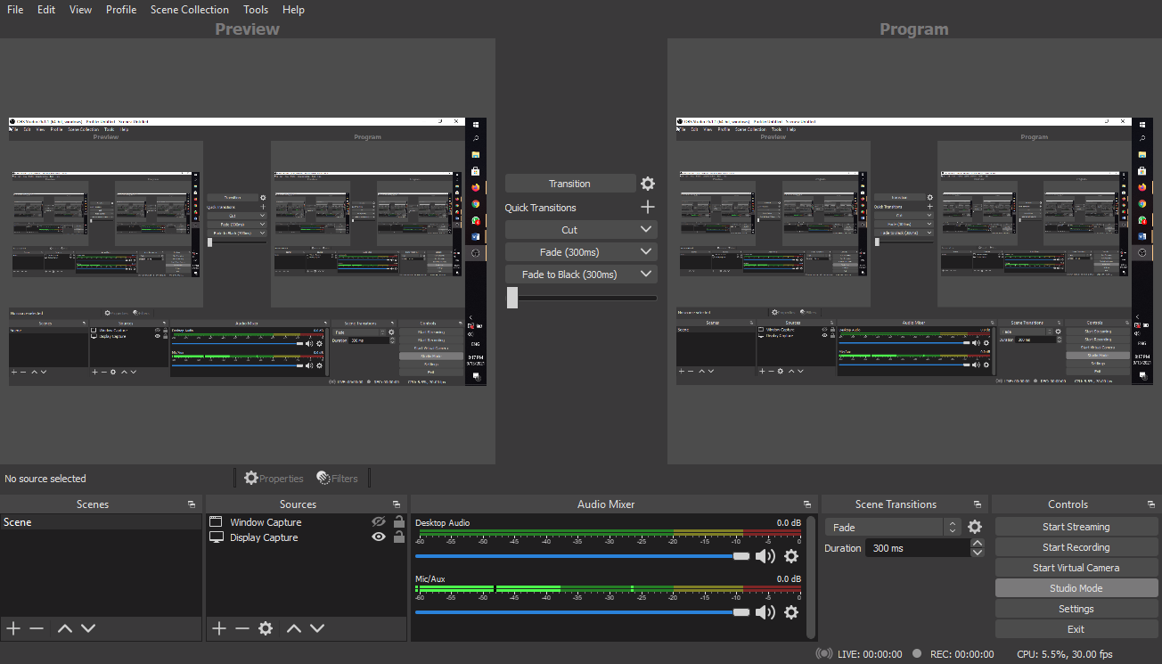The width and height of the screenshot is (1162, 664).
Task: Open source properties gear in Sources toolbar
Action: coord(266,628)
